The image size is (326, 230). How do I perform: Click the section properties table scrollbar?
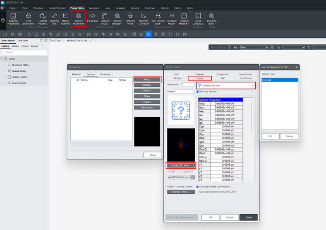tap(252, 116)
